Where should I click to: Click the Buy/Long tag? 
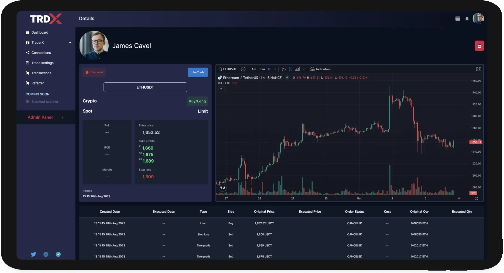197,101
